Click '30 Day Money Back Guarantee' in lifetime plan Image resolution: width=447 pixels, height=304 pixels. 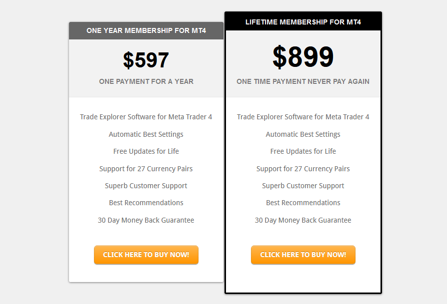(x=303, y=220)
